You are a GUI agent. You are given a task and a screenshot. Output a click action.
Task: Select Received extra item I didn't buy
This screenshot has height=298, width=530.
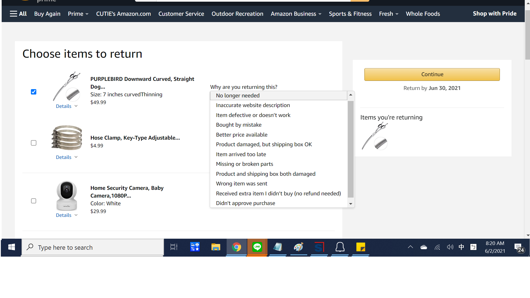pyautogui.click(x=279, y=194)
